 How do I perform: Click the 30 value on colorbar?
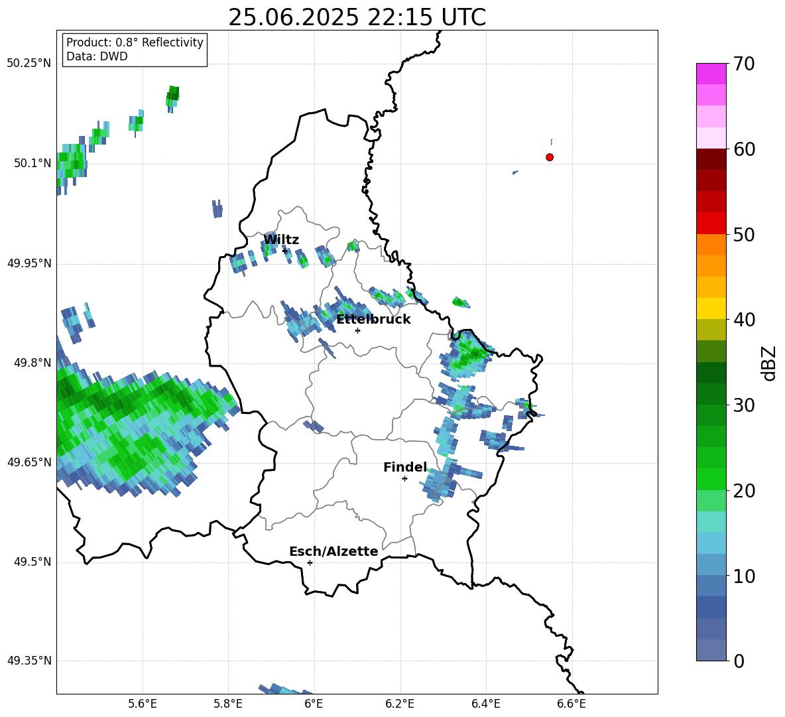[744, 405]
